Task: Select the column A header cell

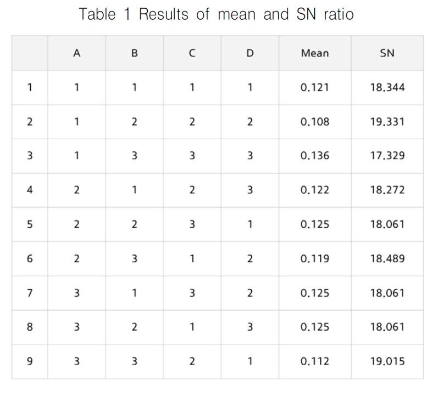Action: click(x=77, y=53)
